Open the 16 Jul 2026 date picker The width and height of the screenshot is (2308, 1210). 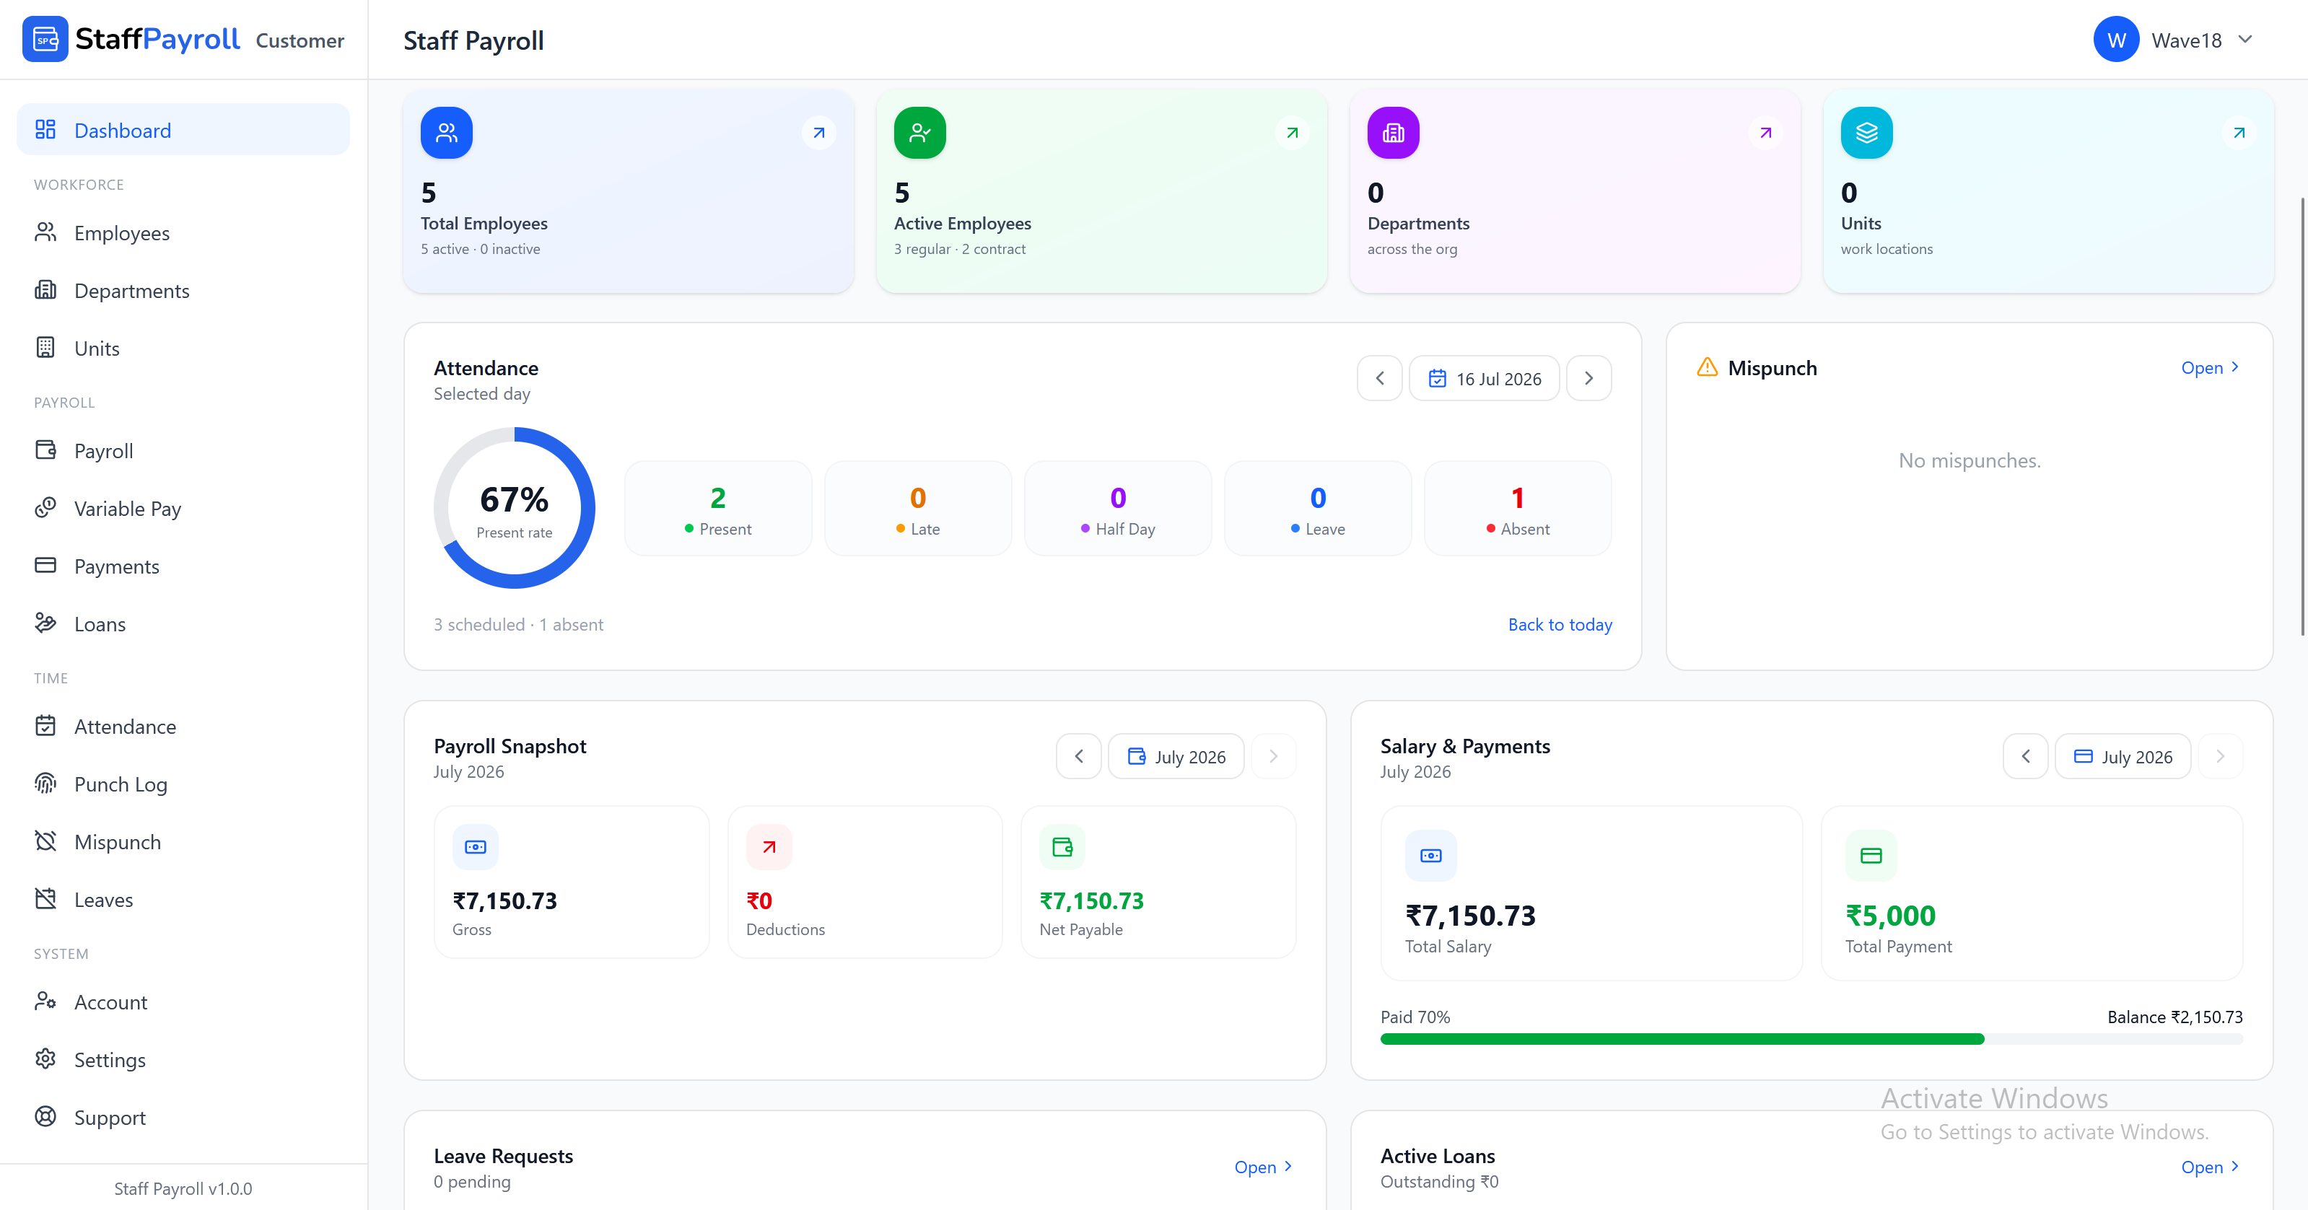click(x=1485, y=378)
